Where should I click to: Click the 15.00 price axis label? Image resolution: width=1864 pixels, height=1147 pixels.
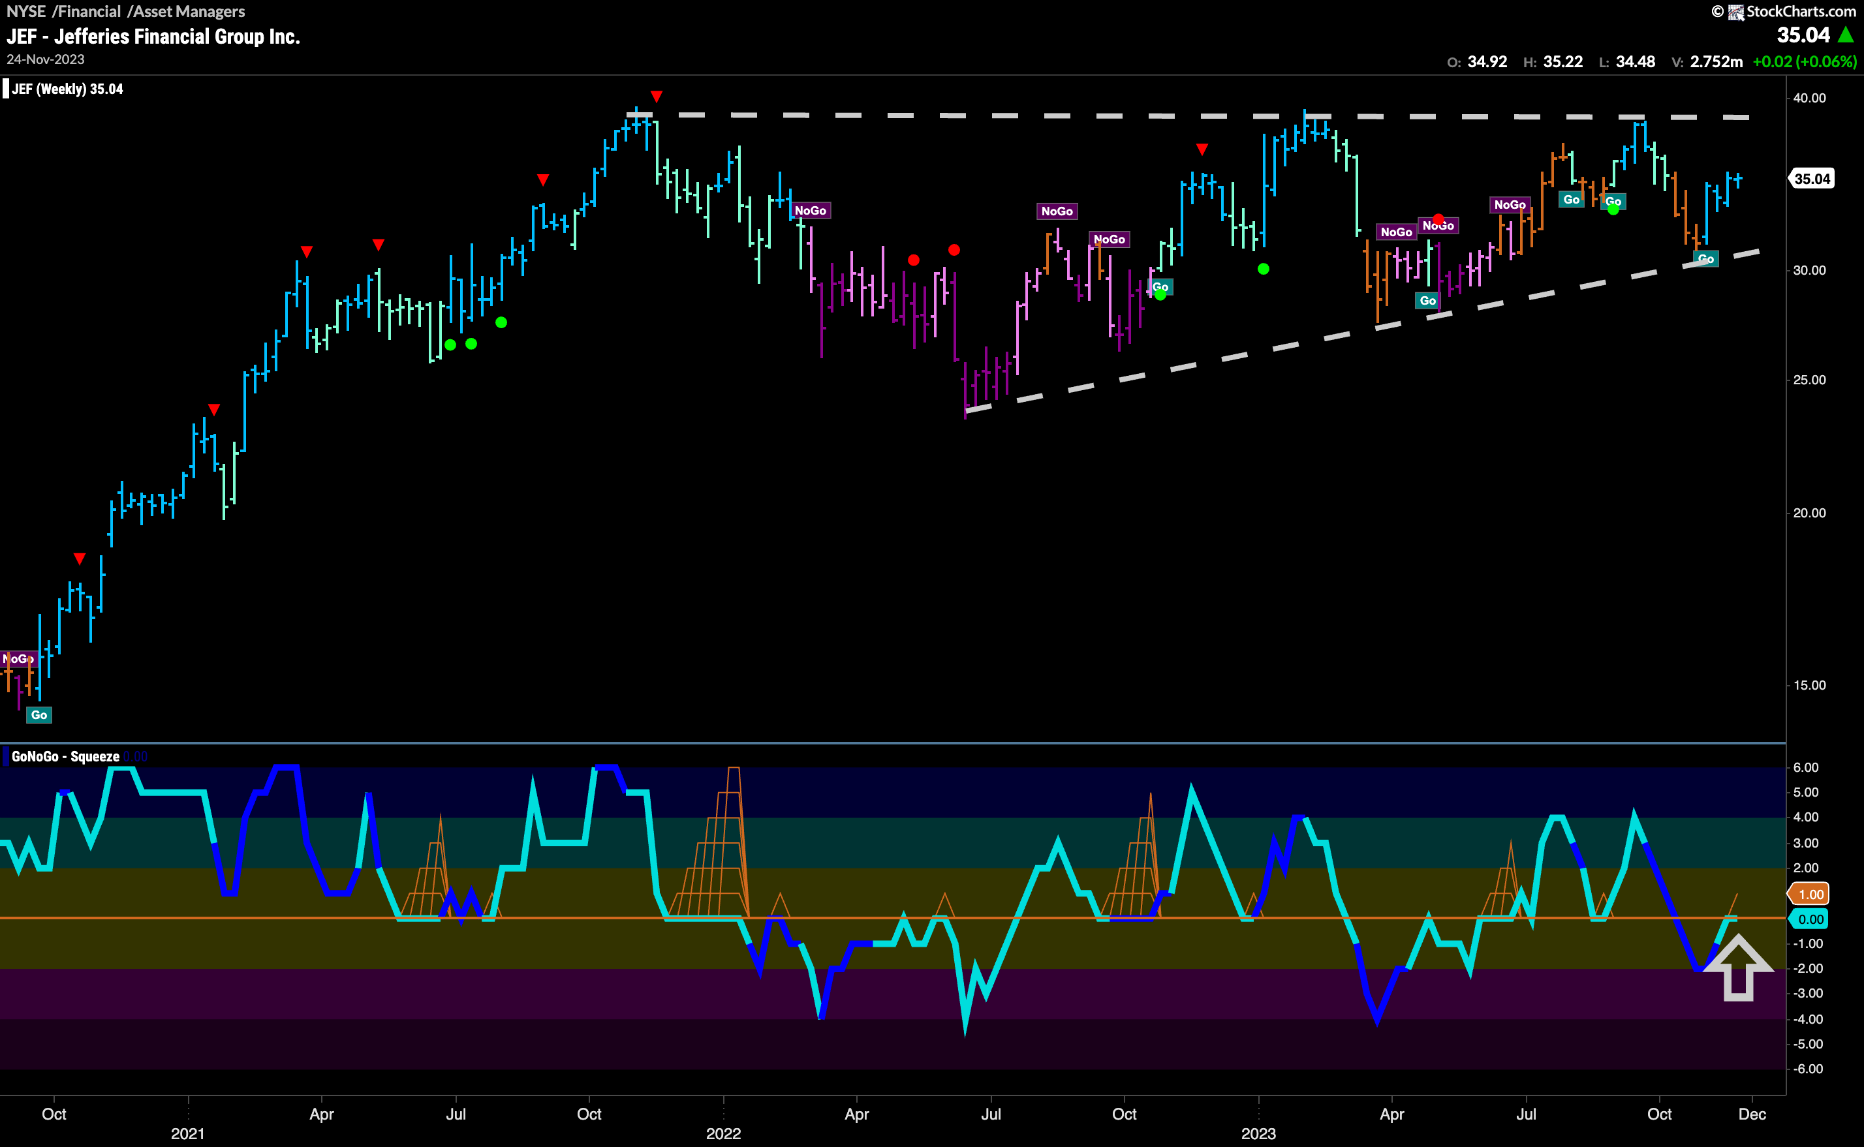pyautogui.click(x=1809, y=685)
